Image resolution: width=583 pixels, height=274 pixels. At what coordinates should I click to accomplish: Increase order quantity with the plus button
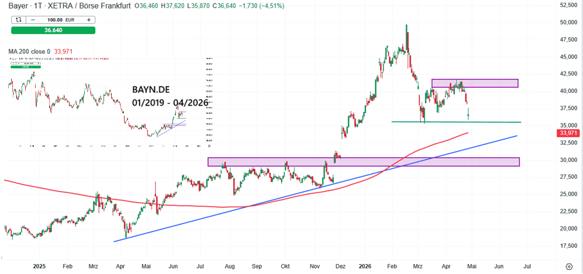(x=89, y=20)
